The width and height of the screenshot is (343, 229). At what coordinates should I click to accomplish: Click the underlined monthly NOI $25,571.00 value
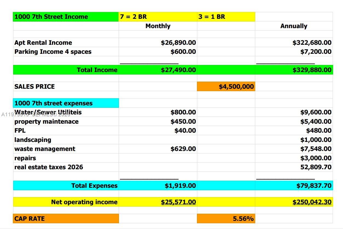pos(178,202)
